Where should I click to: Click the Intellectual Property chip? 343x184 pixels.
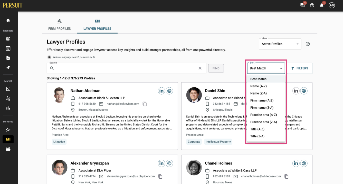click(x=218, y=142)
